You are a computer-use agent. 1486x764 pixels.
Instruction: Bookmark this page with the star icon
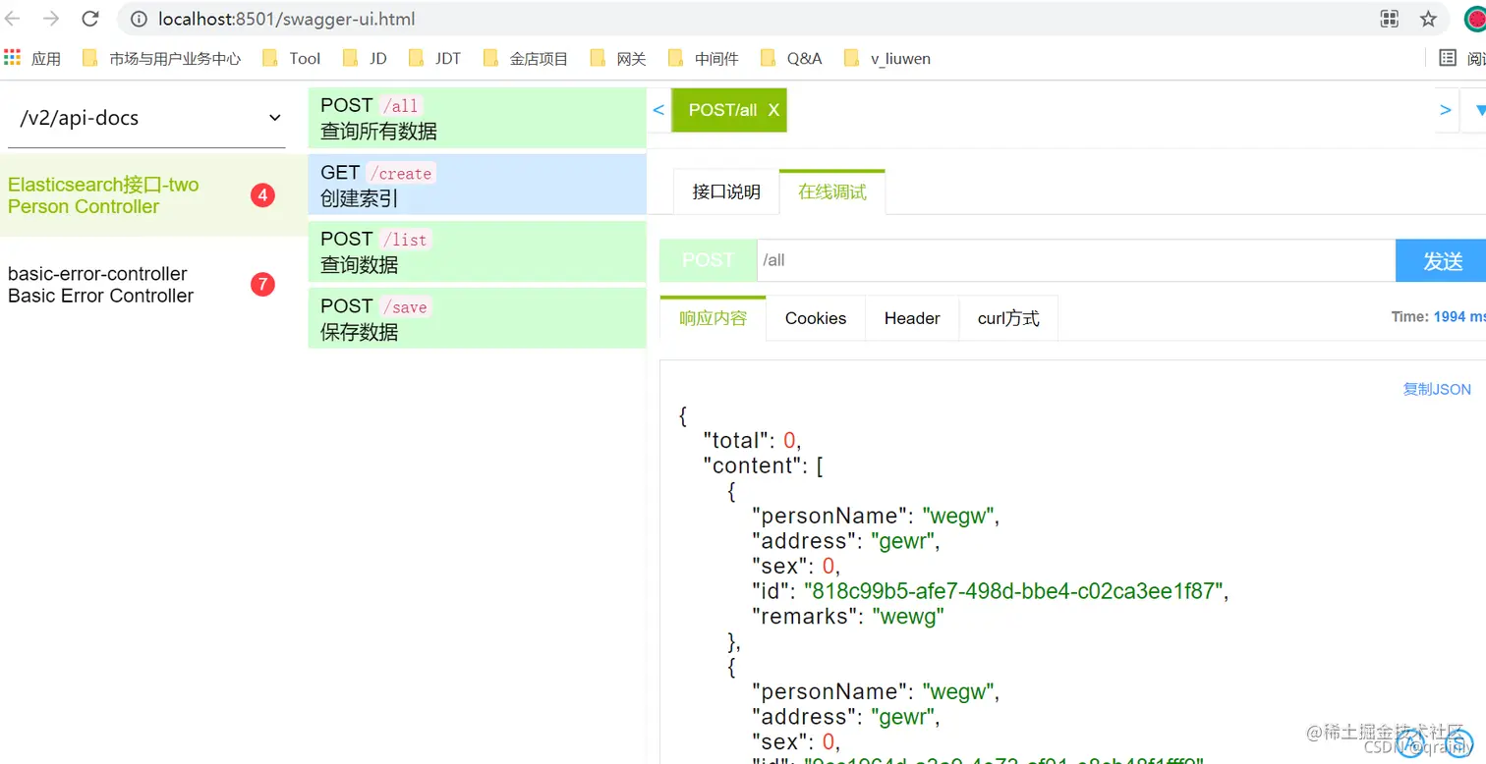click(1428, 19)
